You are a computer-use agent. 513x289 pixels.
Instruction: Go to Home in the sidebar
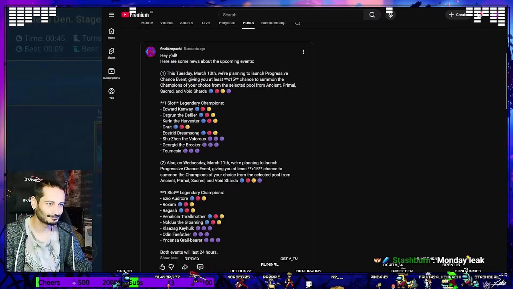[x=111, y=34]
